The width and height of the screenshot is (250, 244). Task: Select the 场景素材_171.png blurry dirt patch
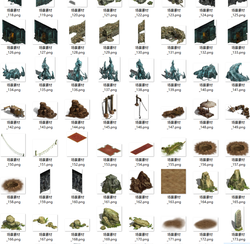point(173,223)
